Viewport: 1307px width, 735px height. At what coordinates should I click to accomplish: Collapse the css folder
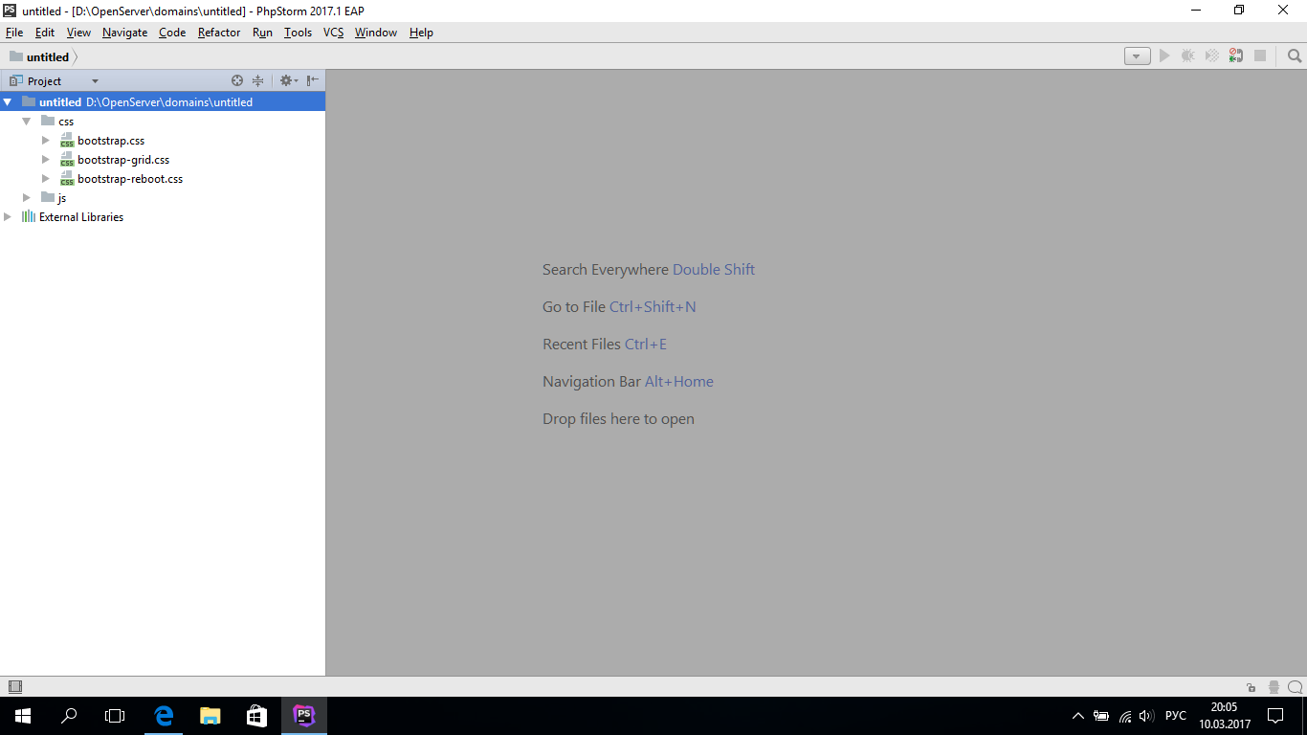coord(27,122)
